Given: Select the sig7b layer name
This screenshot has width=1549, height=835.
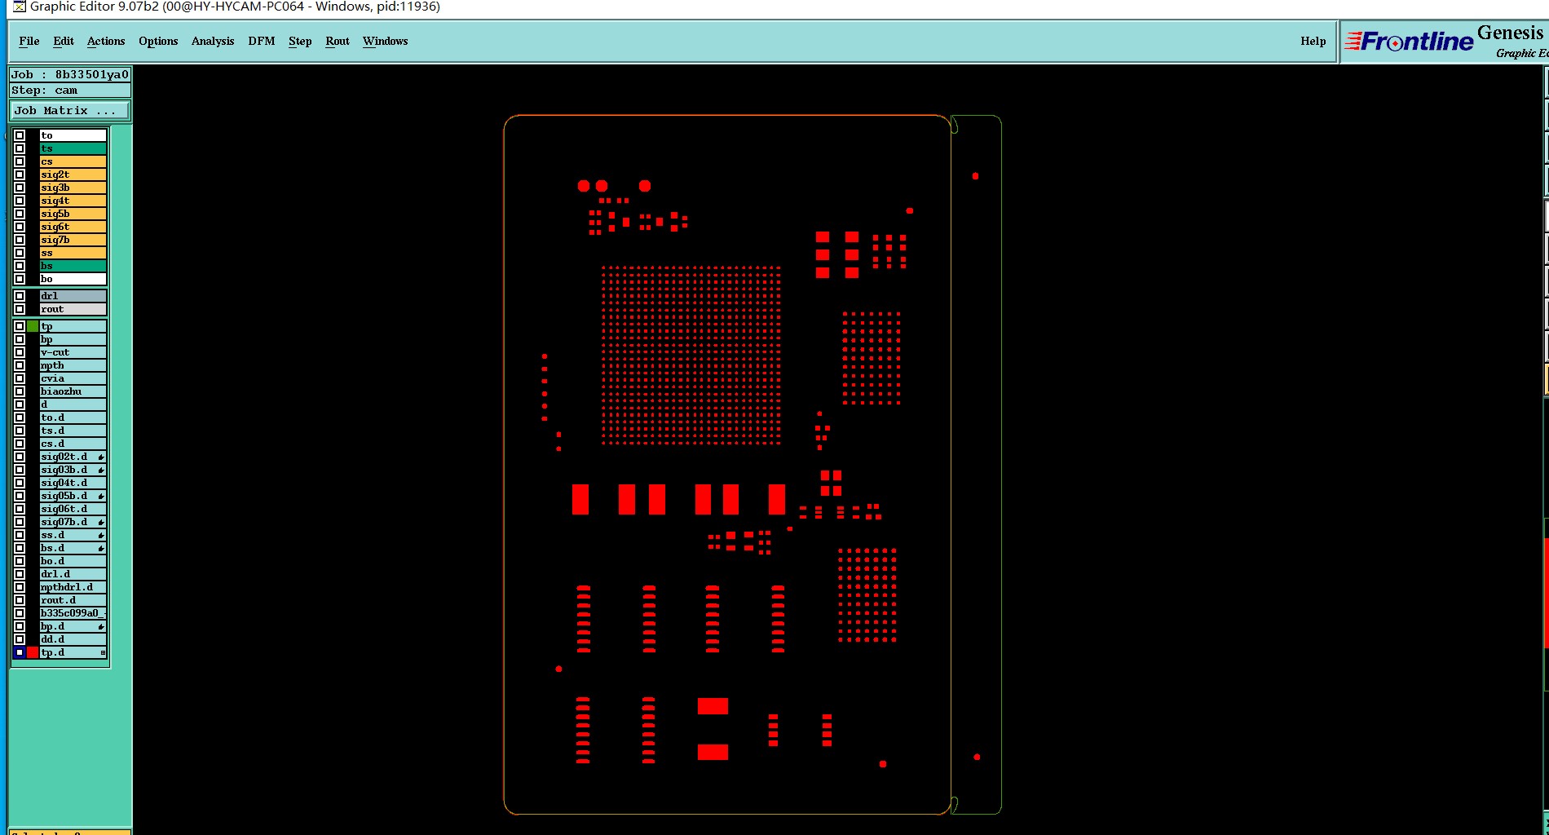Looking at the screenshot, I should click(x=73, y=240).
